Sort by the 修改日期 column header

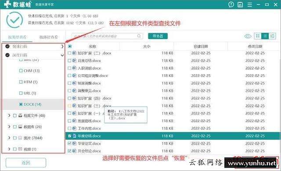click(255, 47)
